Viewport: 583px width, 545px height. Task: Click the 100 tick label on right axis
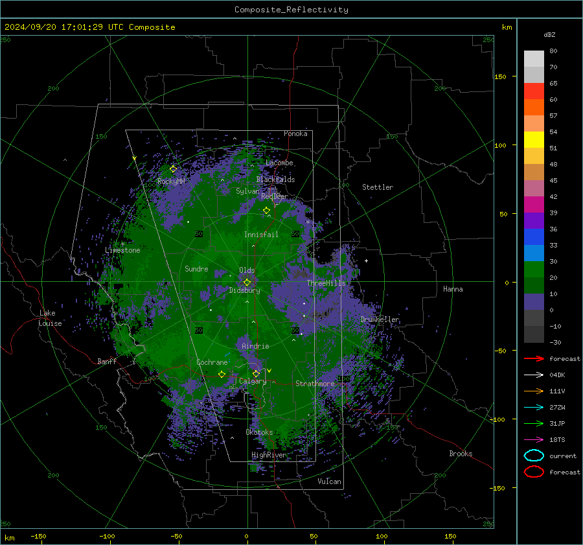click(x=500, y=145)
